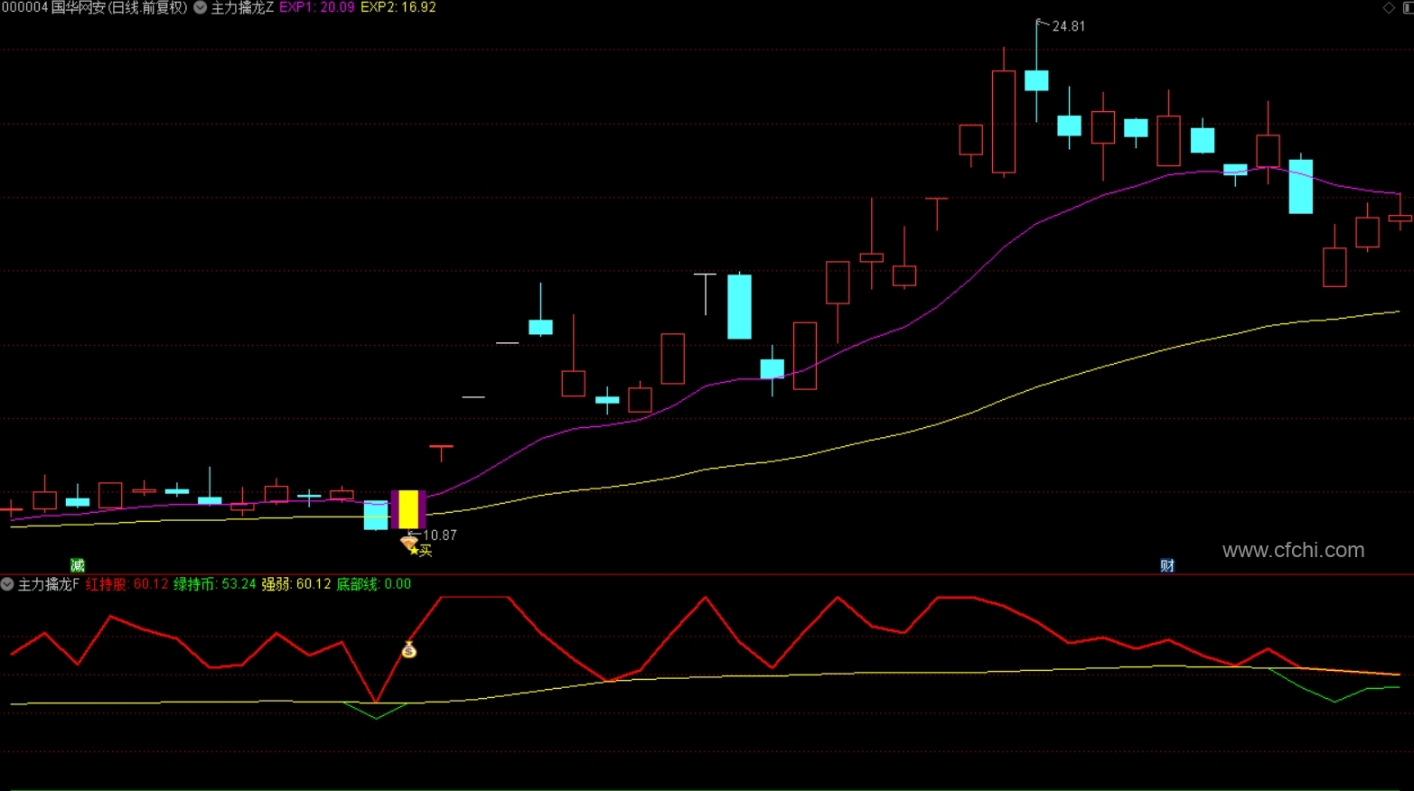
Task: Open the dropdown arrow beside 主力擒龙Z
Action: click(x=201, y=7)
